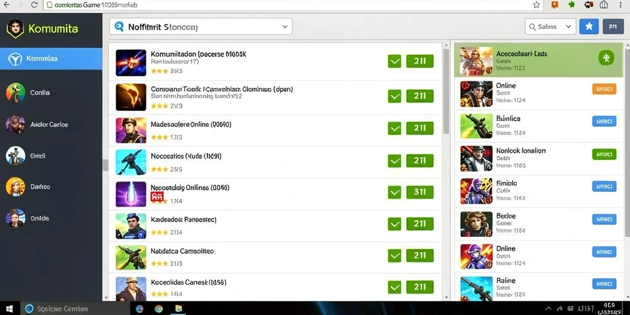
Task: Click the green 211 button for Madesaolere Online
Action: coord(420,128)
